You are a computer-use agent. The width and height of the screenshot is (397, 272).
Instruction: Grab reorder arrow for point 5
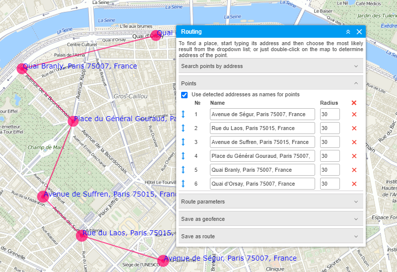(183, 170)
